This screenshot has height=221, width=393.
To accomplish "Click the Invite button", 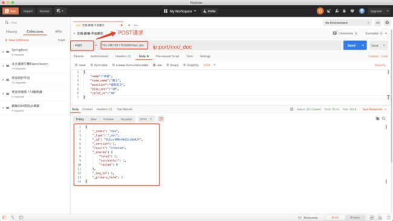I will (x=209, y=11).
